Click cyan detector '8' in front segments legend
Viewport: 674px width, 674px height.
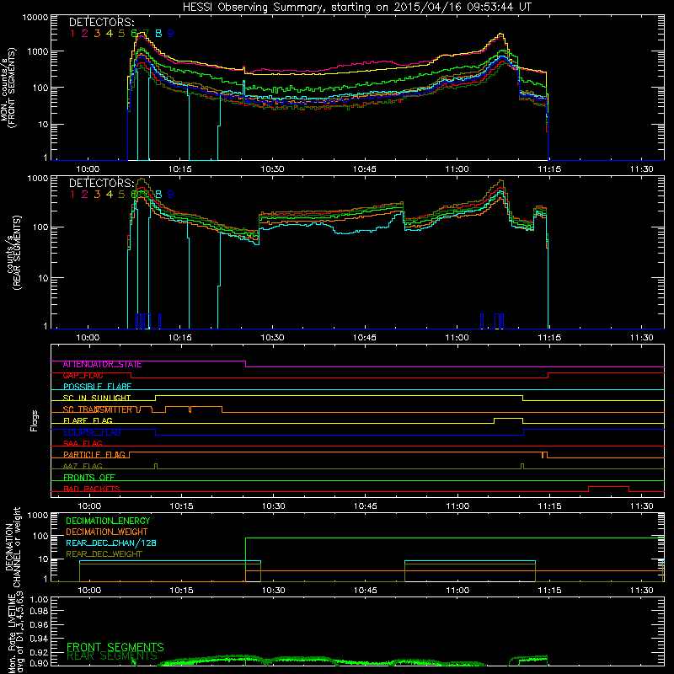coord(158,34)
